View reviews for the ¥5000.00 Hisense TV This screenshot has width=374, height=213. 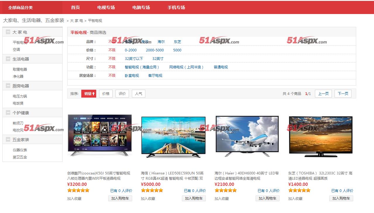[x=195, y=191]
